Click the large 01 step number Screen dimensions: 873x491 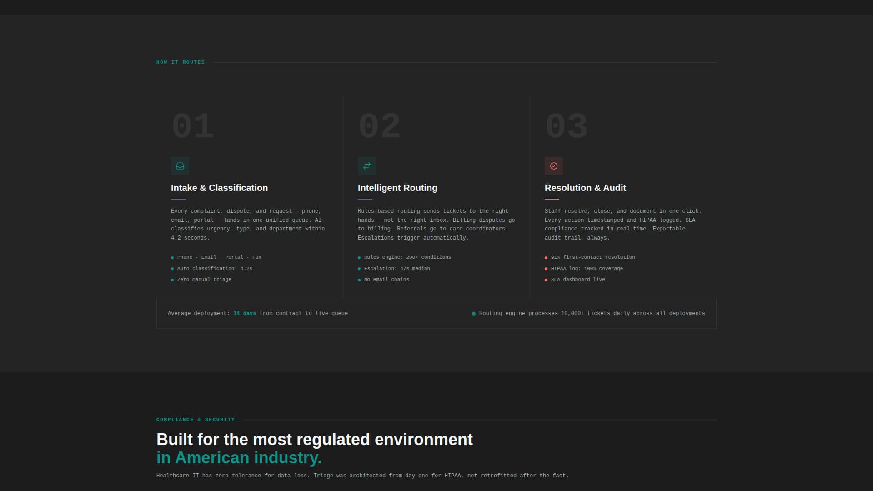tap(192, 126)
